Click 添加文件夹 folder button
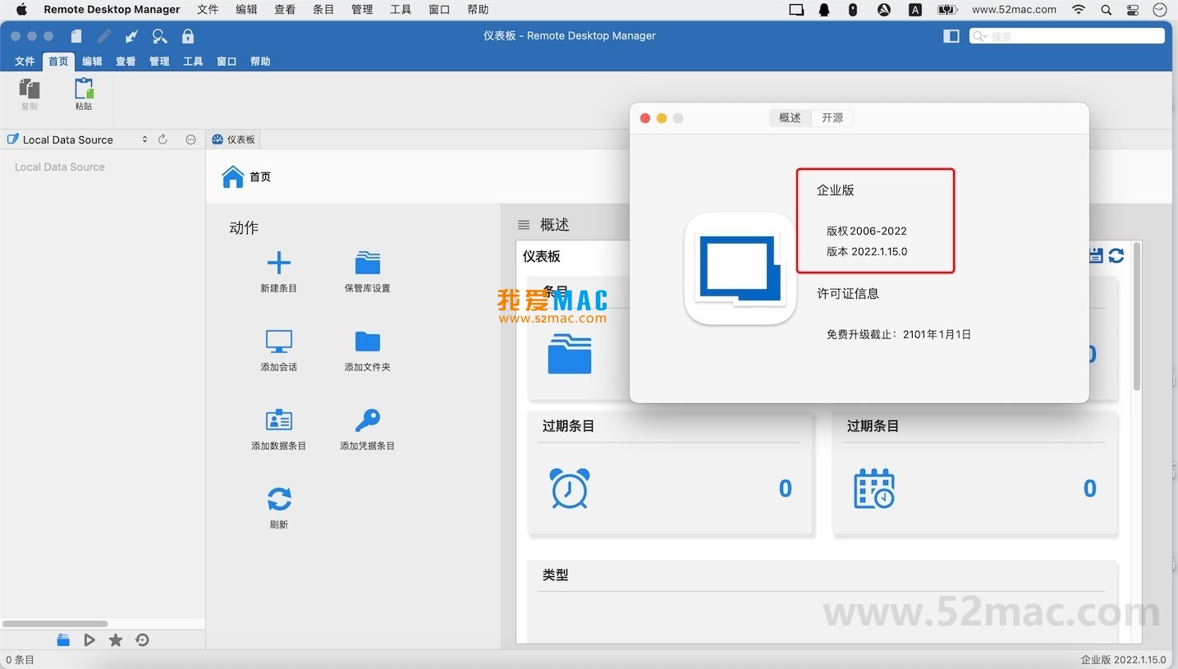The height and width of the screenshot is (669, 1178). pos(367,341)
